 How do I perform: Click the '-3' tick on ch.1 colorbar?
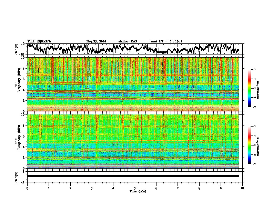click(254, 69)
